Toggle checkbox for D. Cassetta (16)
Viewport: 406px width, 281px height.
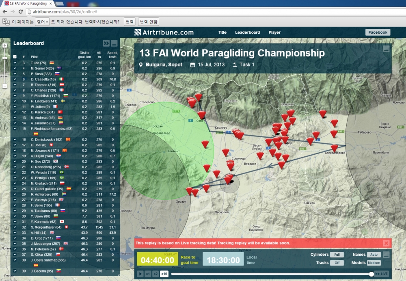pyautogui.click(x=15, y=79)
